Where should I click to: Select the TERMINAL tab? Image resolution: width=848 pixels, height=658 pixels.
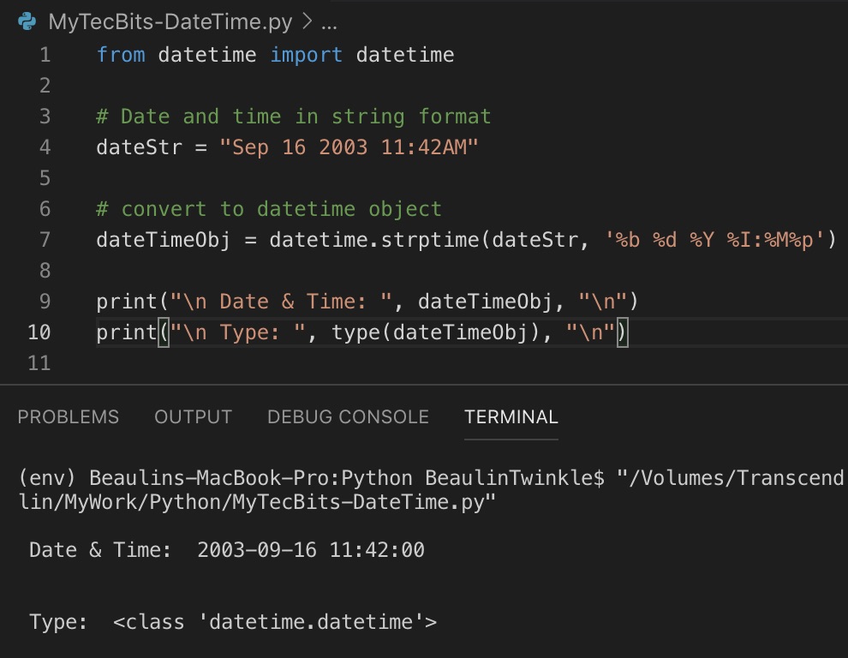(511, 417)
